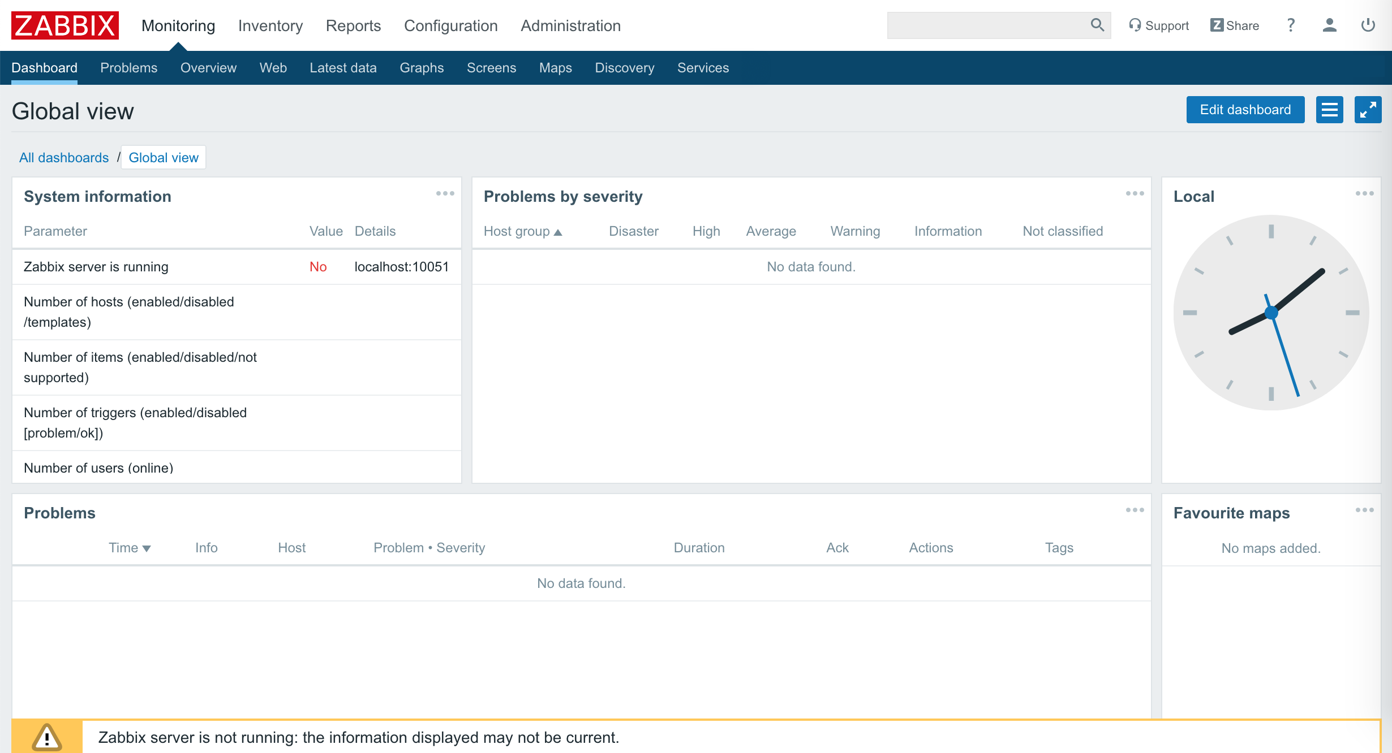Click 'Number of triggers' parameter row
Screen dimensions: 1392x753
pos(237,423)
